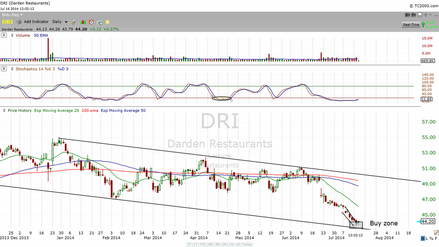The width and height of the screenshot is (439, 247).
Task: Click the 6M time range button
Action: pos(210,244)
